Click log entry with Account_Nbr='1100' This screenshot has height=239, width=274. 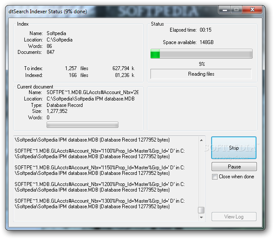click(100, 153)
